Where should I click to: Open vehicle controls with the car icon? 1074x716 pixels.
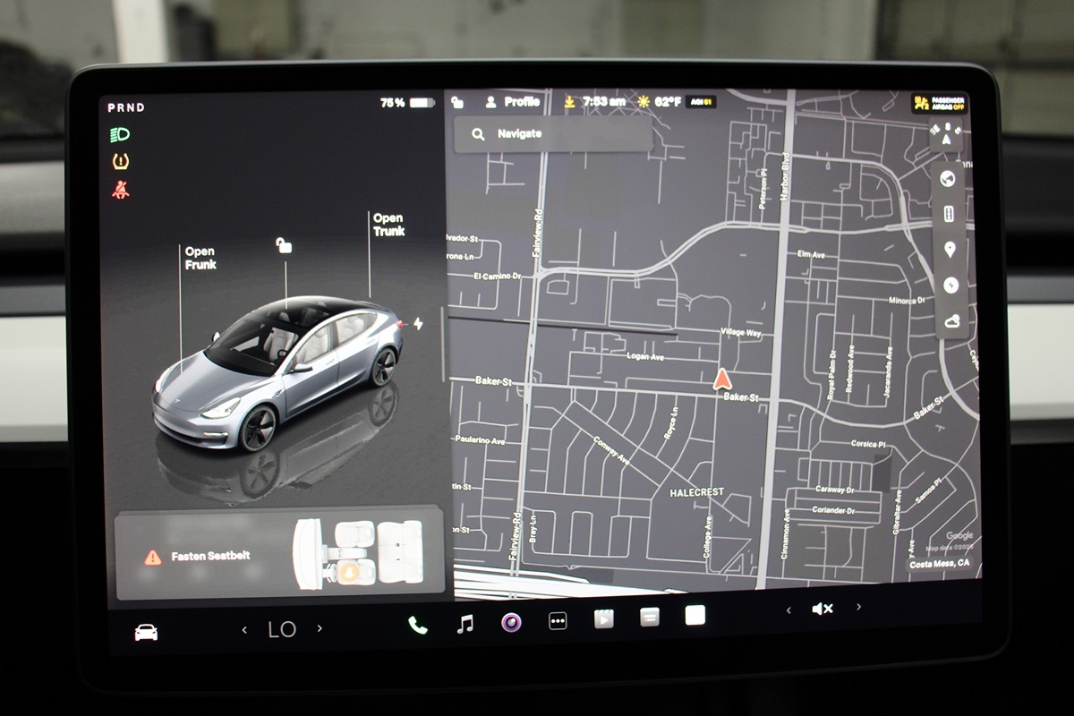click(146, 632)
